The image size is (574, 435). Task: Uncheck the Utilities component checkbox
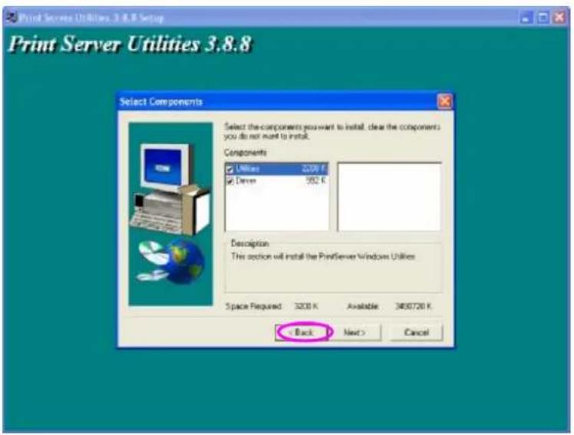click(229, 169)
